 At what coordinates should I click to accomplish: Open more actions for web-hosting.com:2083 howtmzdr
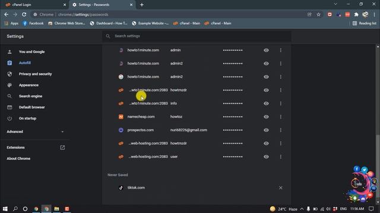(281, 143)
